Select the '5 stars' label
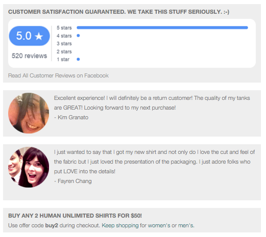The width and height of the screenshot is (266, 237). [x=64, y=28]
